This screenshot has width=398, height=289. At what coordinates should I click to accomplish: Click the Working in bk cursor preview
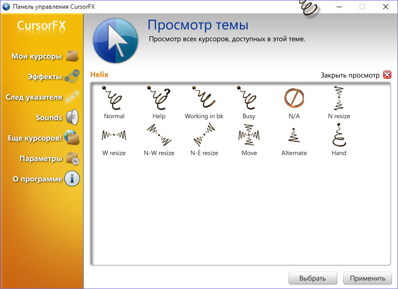204,97
